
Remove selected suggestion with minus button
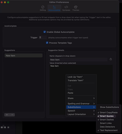click(x=12, y=115)
